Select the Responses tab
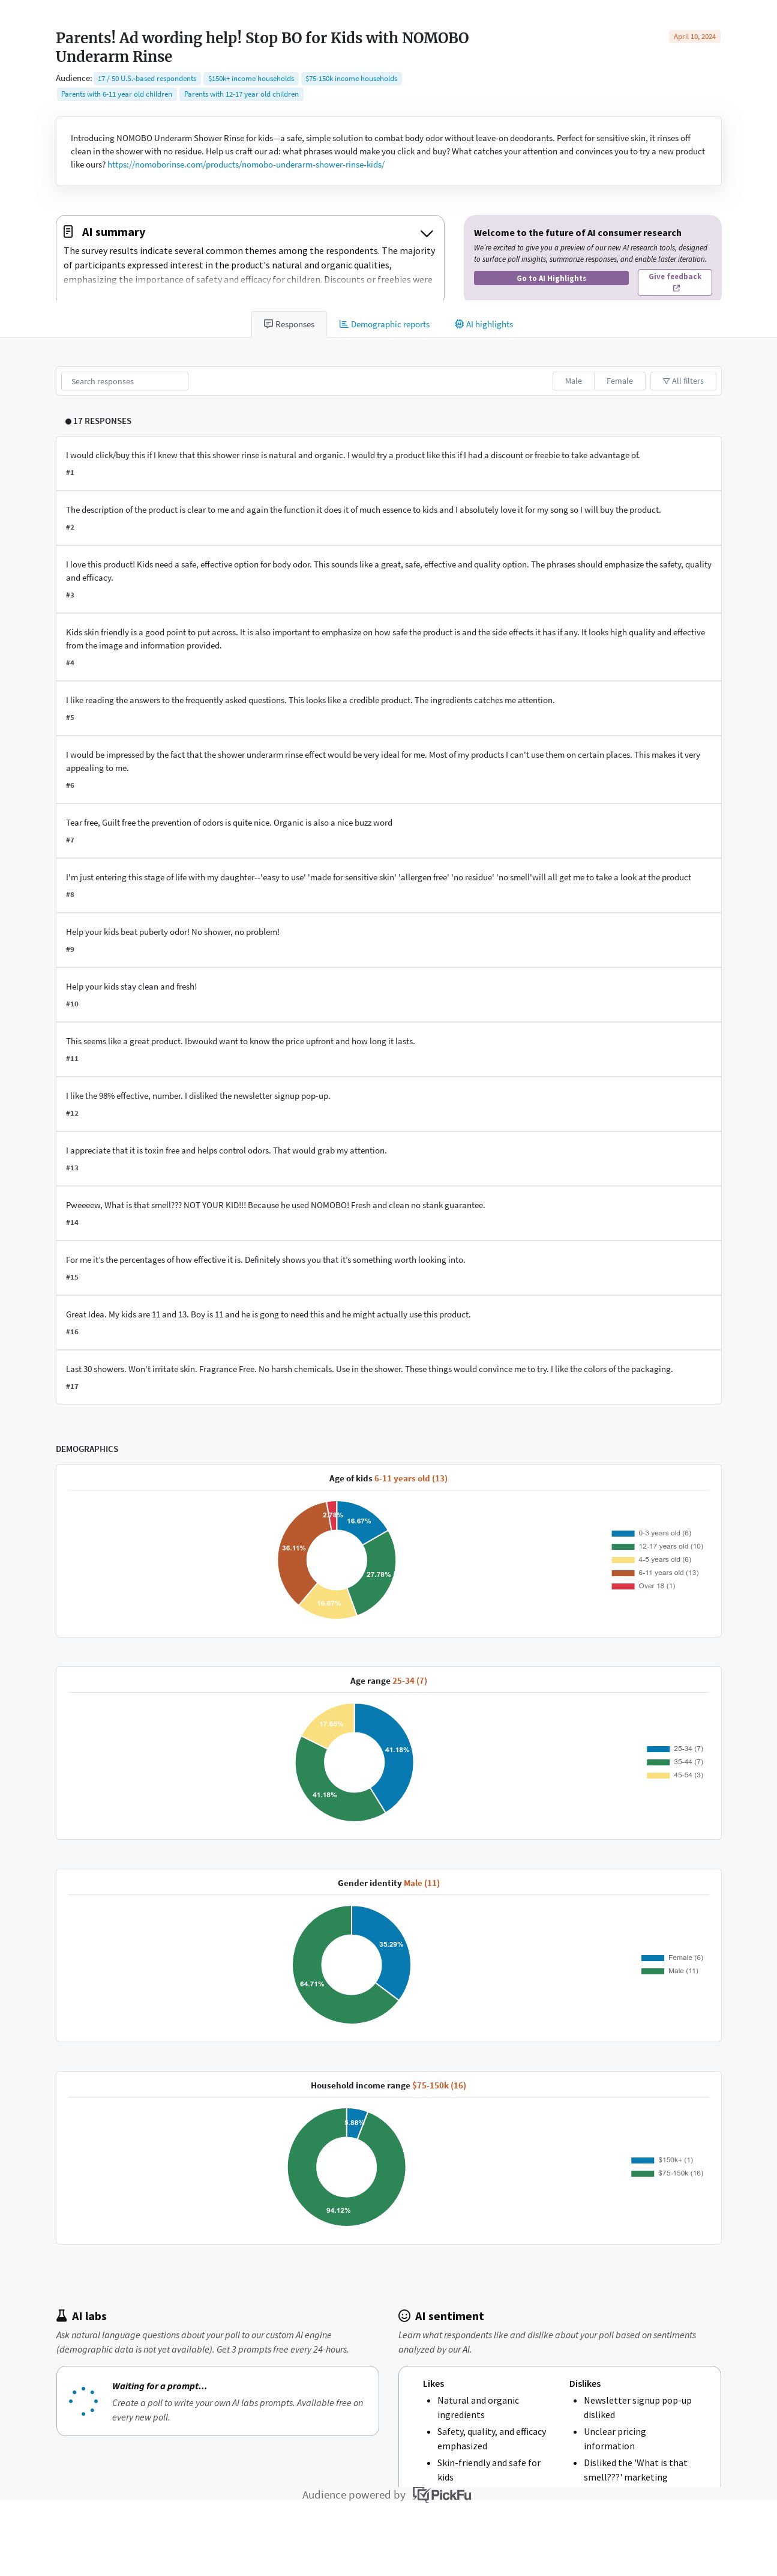The height and width of the screenshot is (2576, 777). pos(289,324)
